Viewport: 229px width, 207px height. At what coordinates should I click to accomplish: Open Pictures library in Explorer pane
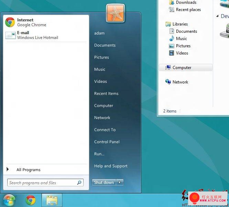pyautogui.click(x=183, y=46)
